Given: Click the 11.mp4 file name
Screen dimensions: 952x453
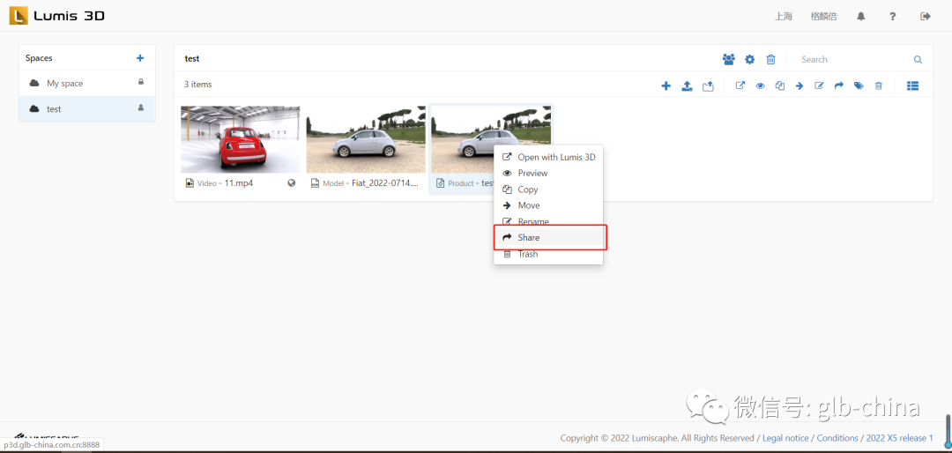Looking at the screenshot, I should click(x=239, y=182).
